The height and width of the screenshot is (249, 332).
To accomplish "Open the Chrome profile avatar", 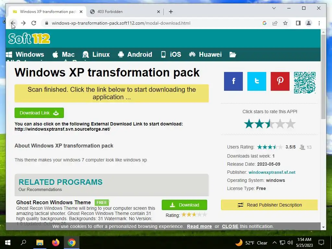I will point(309,23).
